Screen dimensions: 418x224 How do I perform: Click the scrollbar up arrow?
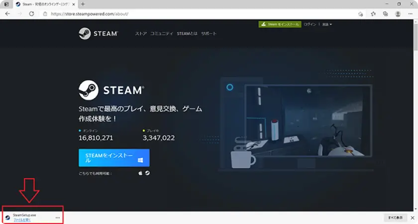(416, 21)
